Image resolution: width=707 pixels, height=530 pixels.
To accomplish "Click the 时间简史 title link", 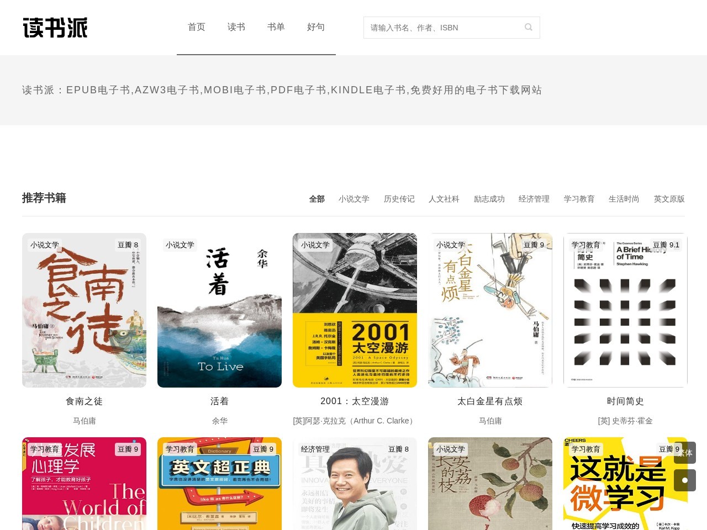I will tap(625, 401).
